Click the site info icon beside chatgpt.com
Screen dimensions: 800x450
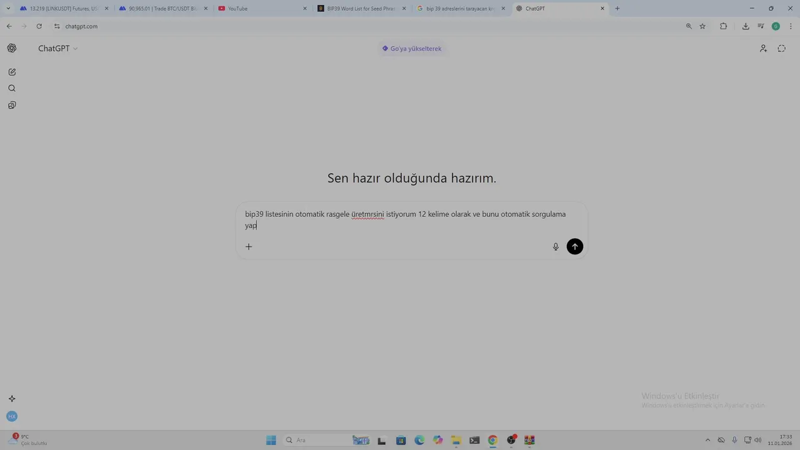(x=57, y=26)
